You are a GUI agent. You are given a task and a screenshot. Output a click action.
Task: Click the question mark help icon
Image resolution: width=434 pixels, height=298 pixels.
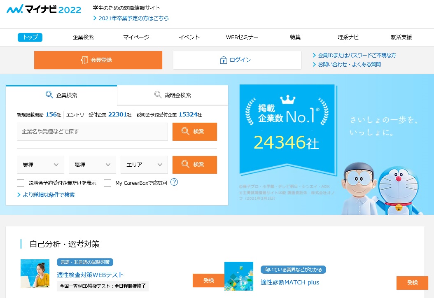pyautogui.click(x=174, y=182)
